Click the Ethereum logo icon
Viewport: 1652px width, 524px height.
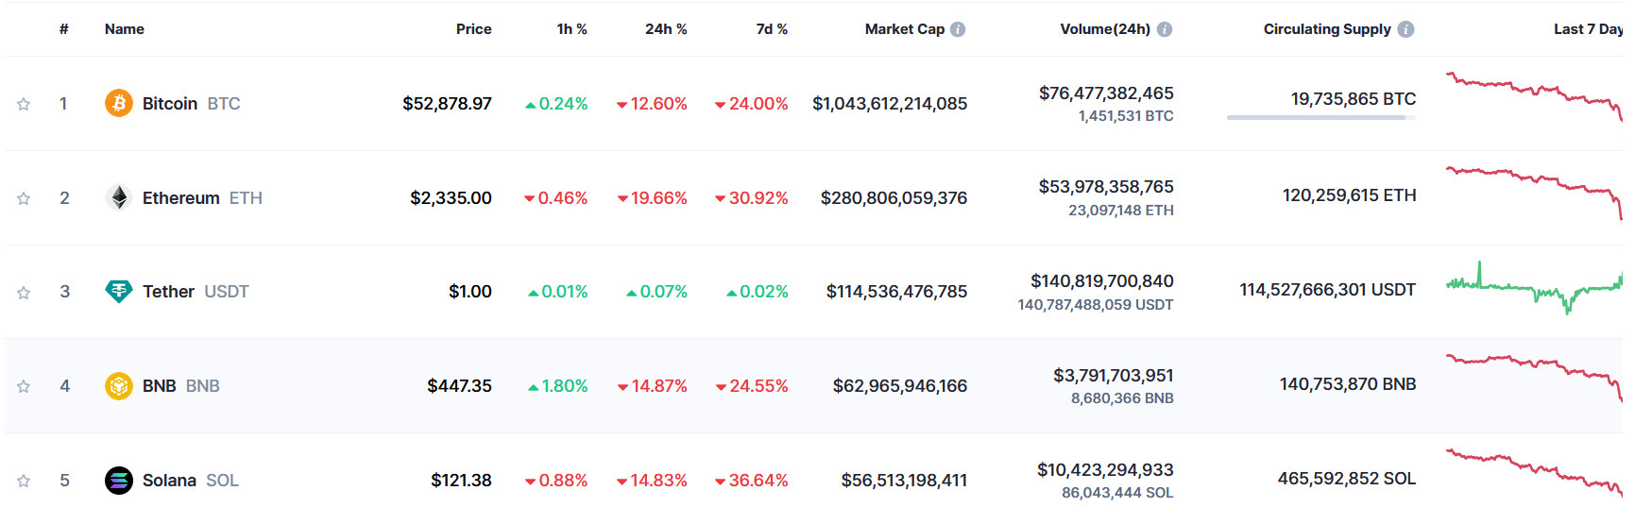point(118,197)
